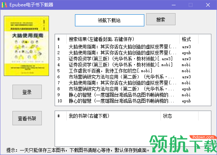This screenshot has width=217, height=155.
Task: Click the 大脑使用指南 book cover thumbnail
Action: (26, 46)
